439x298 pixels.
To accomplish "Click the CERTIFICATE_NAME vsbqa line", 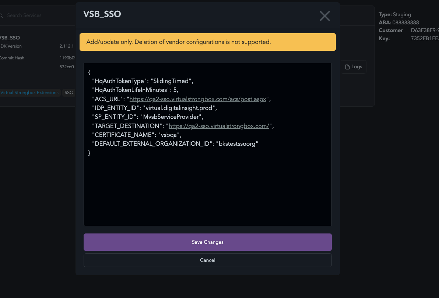I will click(137, 135).
